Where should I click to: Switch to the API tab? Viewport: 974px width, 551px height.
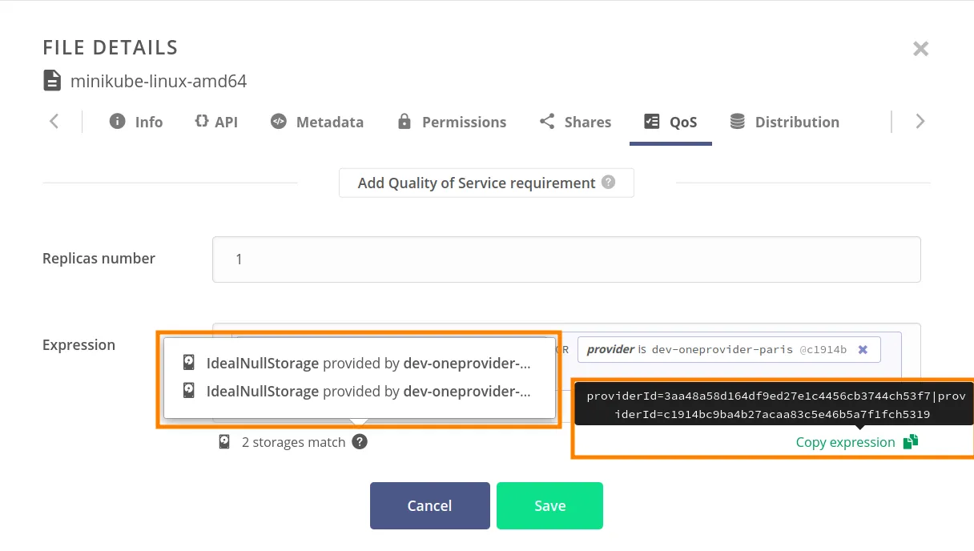pos(216,122)
